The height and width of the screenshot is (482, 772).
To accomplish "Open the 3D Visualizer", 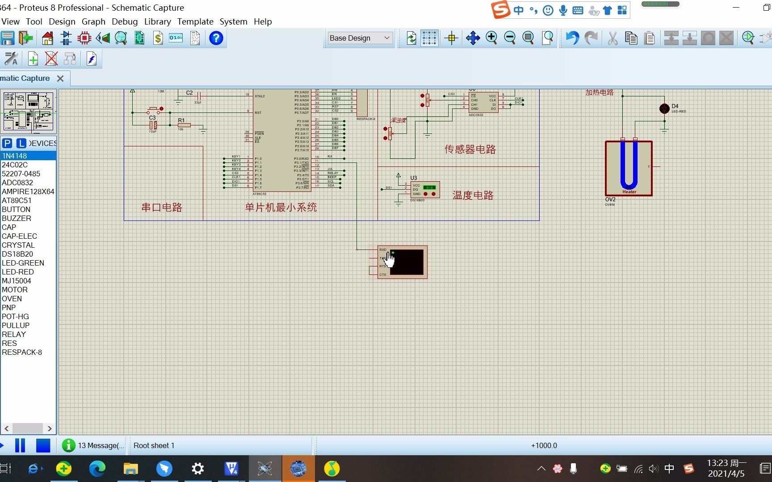I will click(103, 38).
